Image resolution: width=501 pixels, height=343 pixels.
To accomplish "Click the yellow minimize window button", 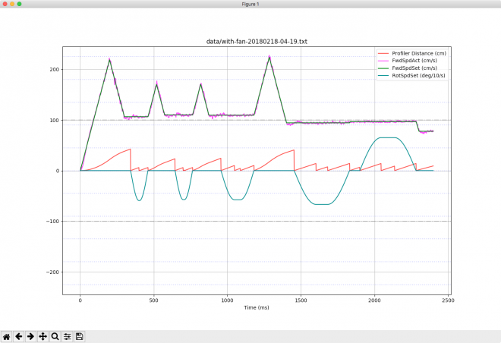I will pyautogui.click(x=15, y=4).
